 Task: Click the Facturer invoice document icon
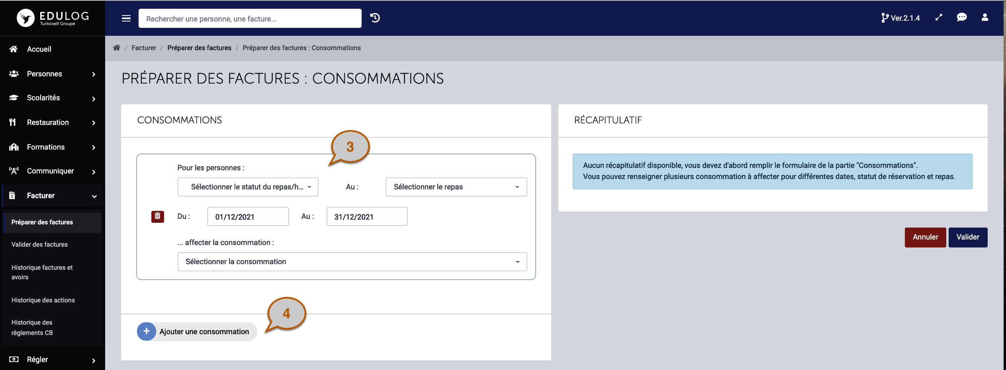coord(12,195)
